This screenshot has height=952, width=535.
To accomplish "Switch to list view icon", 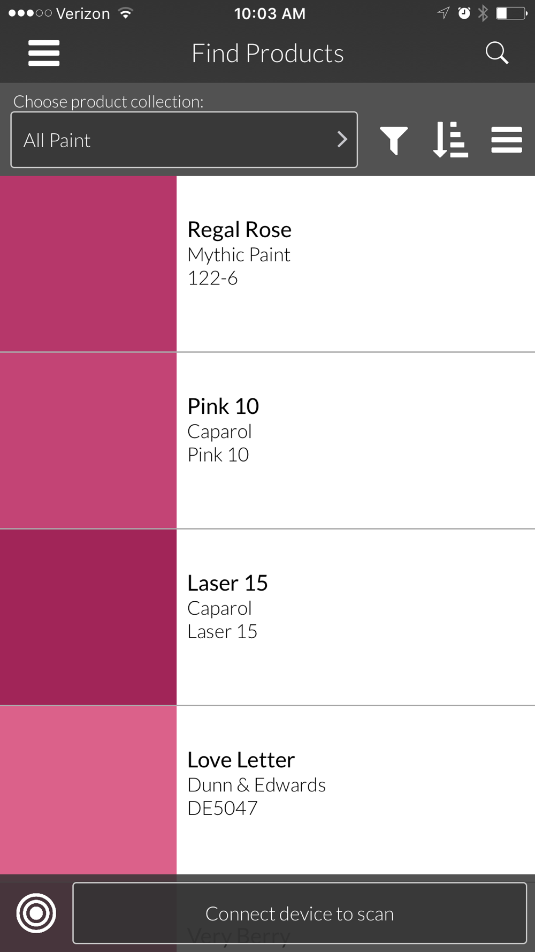I will (507, 140).
